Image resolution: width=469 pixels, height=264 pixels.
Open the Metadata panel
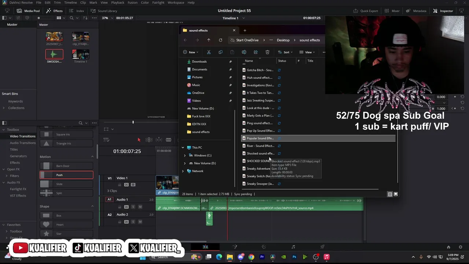click(416, 11)
